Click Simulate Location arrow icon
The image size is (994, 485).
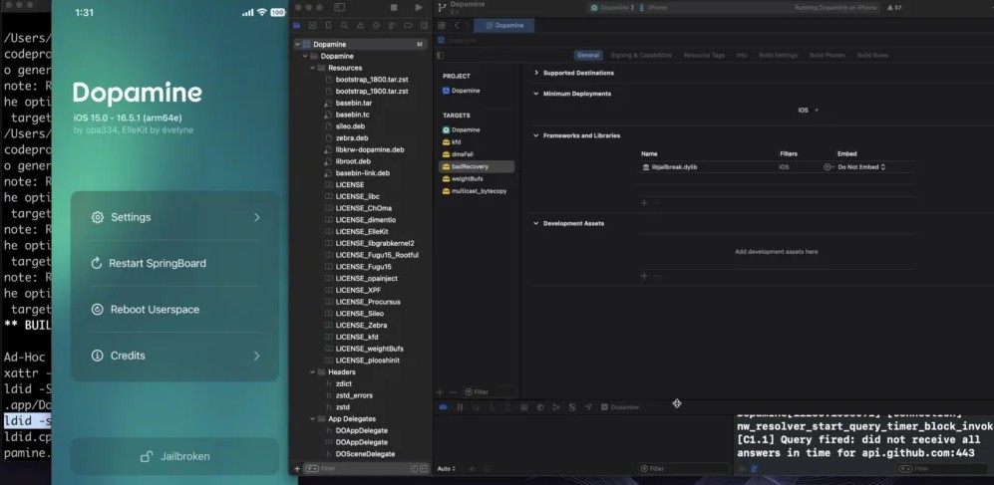click(x=588, y=407)
